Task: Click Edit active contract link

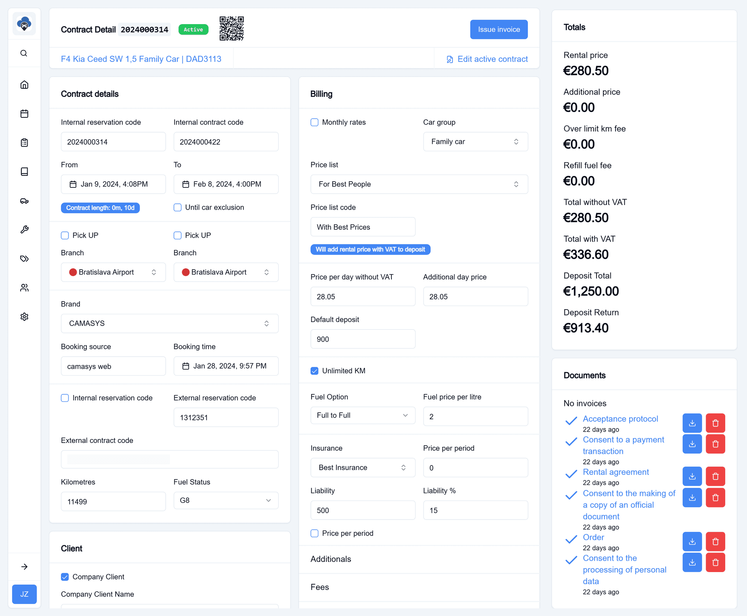Action: (x=487, y=59)
